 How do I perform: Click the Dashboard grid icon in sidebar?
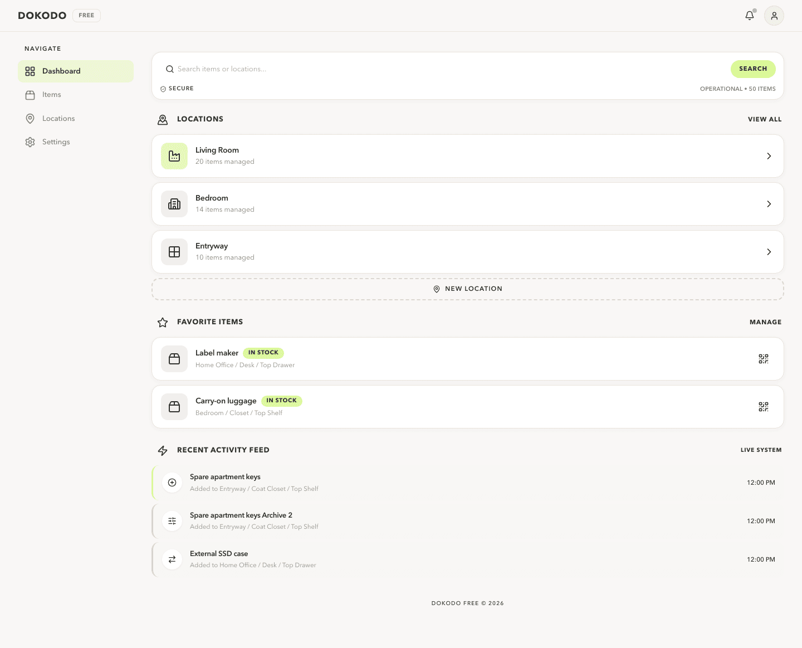(30, 71)
